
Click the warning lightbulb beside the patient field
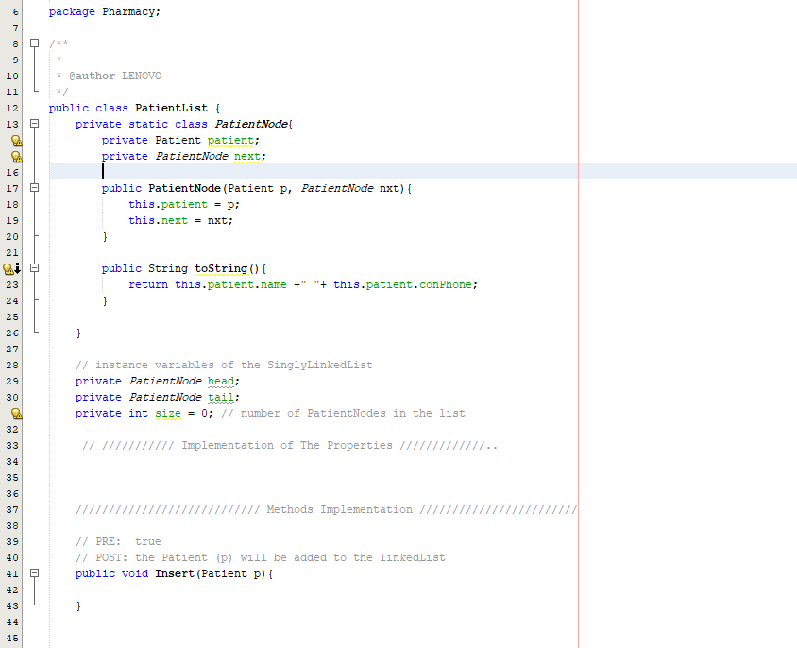[15, 140]
